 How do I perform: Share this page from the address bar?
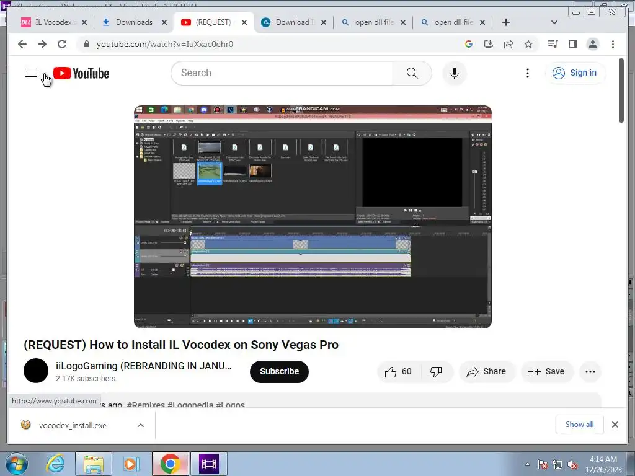pos(508,44)
